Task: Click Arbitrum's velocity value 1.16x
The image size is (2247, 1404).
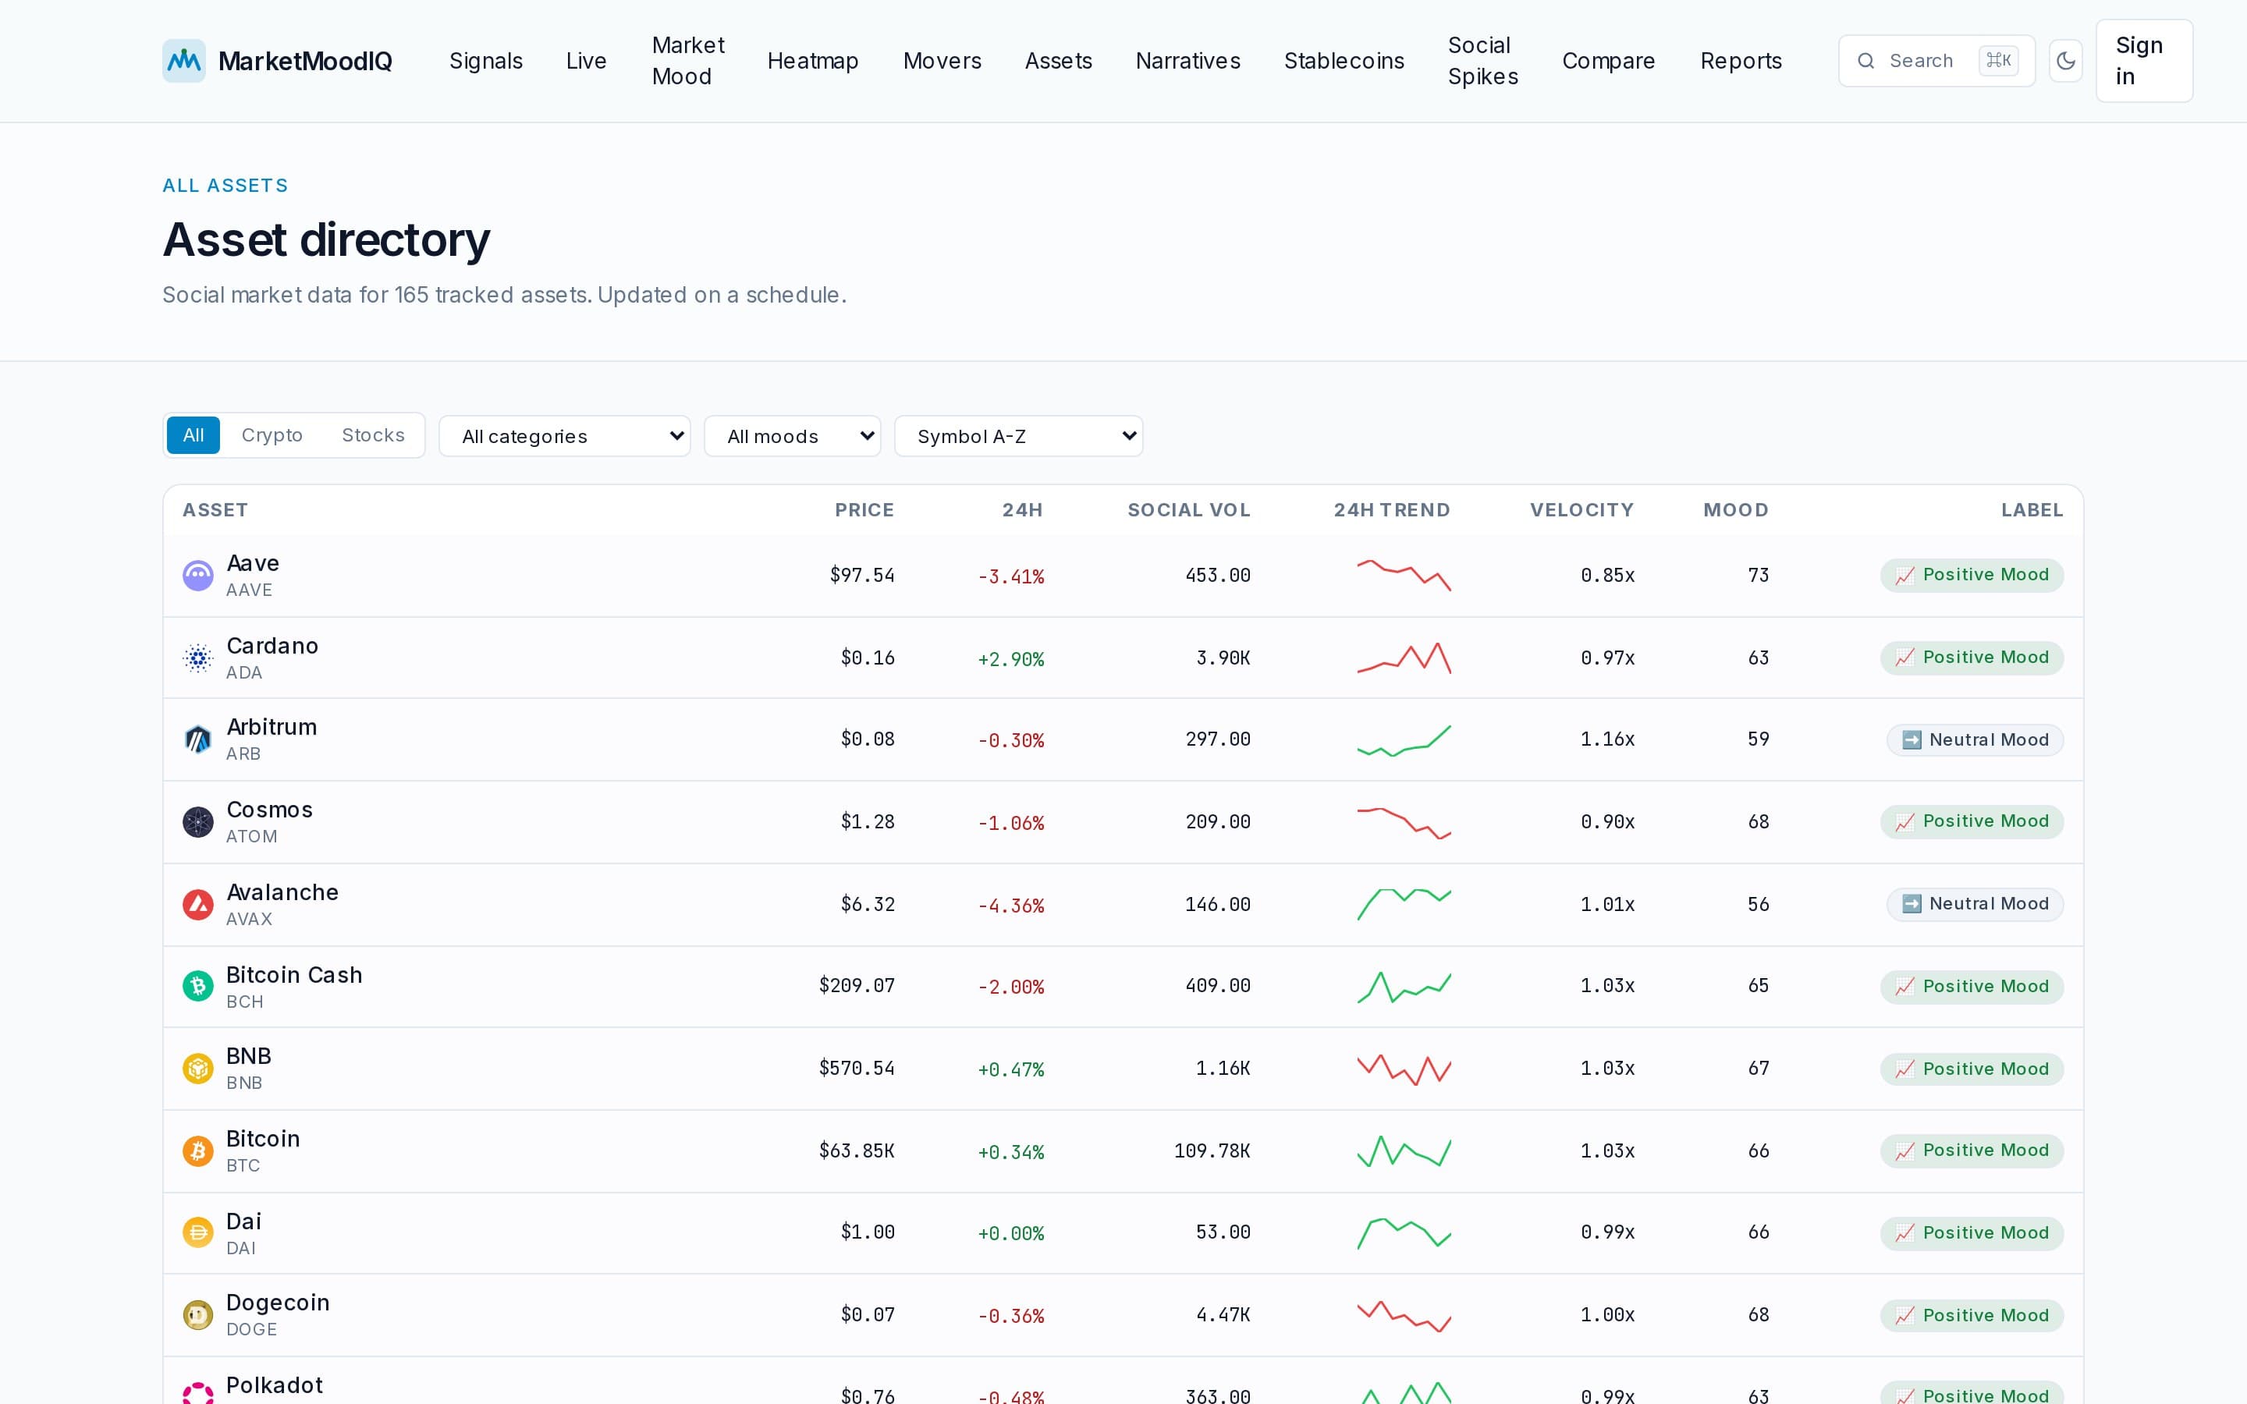Action: click(1607, 740)
